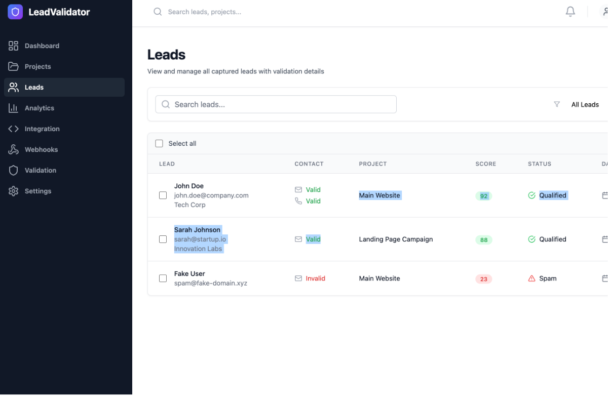The width and height of the screenshot is (608, 405).
Task: Click the SCORE column header
Action: (x=485, y=164)
